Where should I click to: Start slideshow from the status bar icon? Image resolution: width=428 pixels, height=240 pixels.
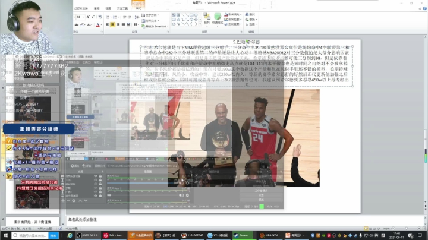coord(379,228)
